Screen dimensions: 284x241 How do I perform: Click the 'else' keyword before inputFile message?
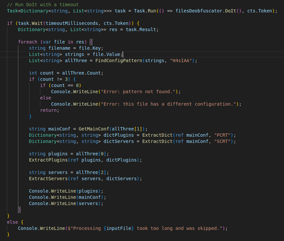point(12,222)
